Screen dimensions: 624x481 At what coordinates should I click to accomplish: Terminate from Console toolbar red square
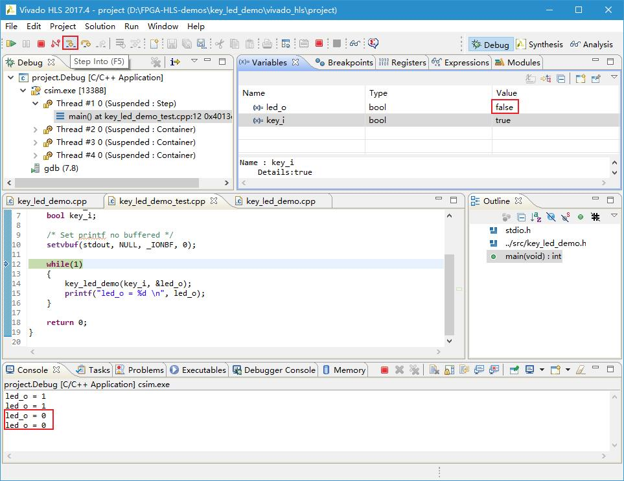pos(384,370)
